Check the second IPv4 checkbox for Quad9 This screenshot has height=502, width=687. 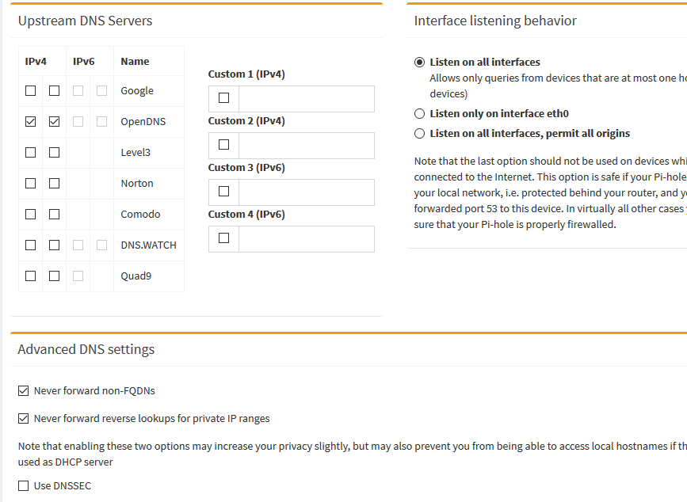click(x=55, y=276)
